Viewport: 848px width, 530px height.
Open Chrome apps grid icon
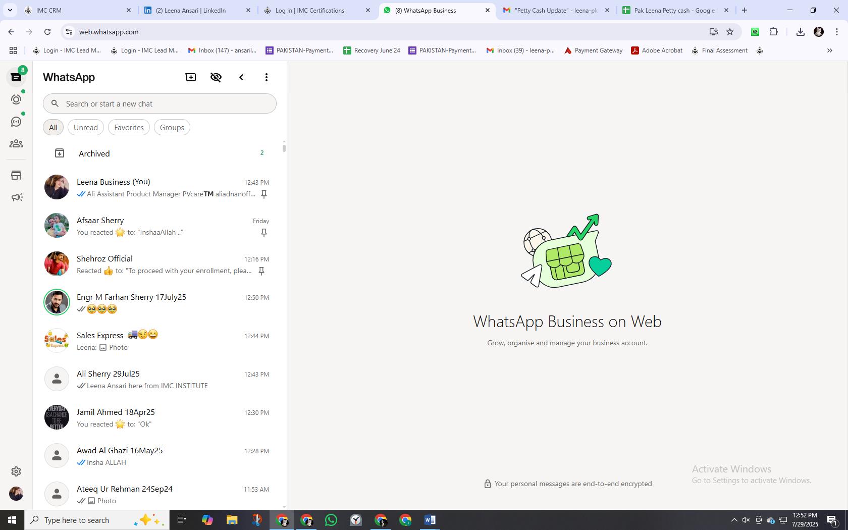pyautogui.click(x=13, y=50)
